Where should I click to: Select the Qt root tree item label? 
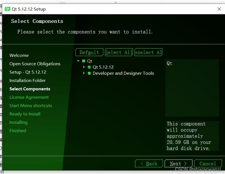[90, 61]
